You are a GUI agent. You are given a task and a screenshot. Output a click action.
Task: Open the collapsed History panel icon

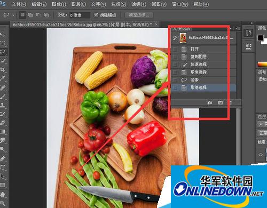pyautogui.click(x=248, y=33)
